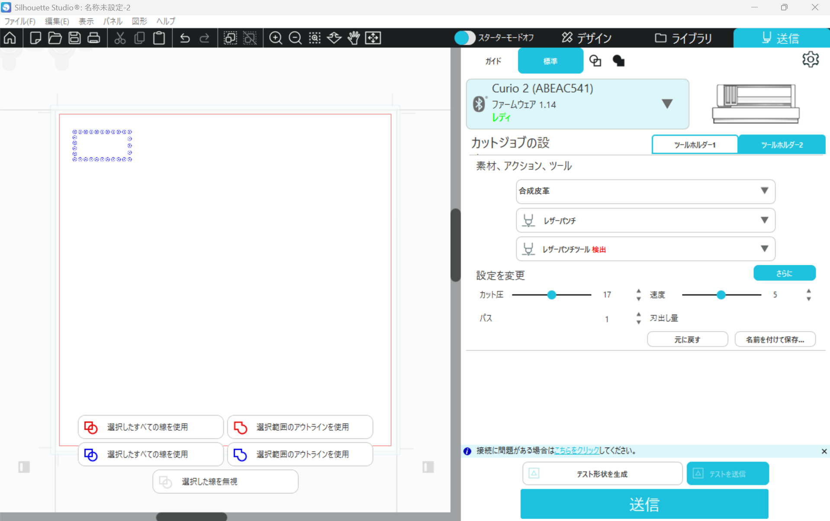Increase カット圧 with the up stepper arrow
The height and width of the screenshot is (521, 830).
[639, 291]
